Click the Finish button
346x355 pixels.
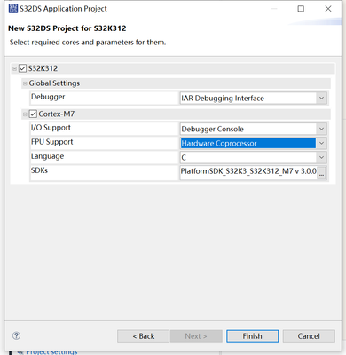click(x=252, y=336)
